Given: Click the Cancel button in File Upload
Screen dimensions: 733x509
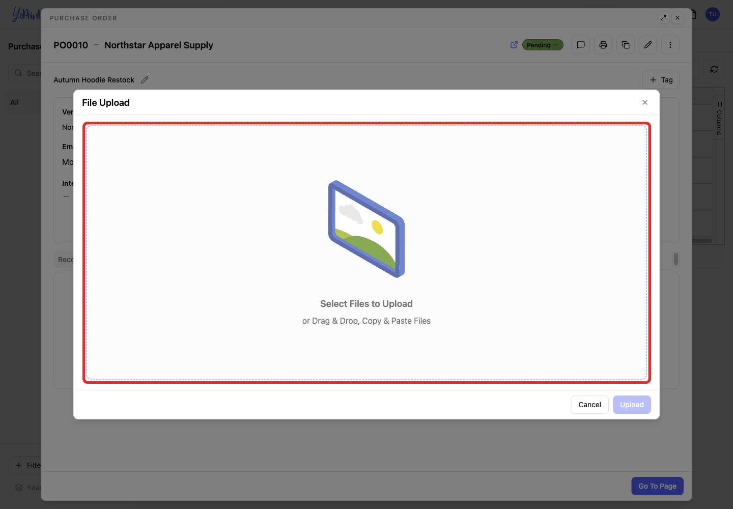Looking at the screenshot, I should point(589,405).
